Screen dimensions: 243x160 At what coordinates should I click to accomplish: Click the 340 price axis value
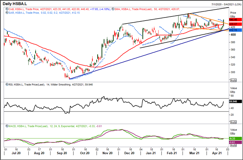click(x=233, y=57)
